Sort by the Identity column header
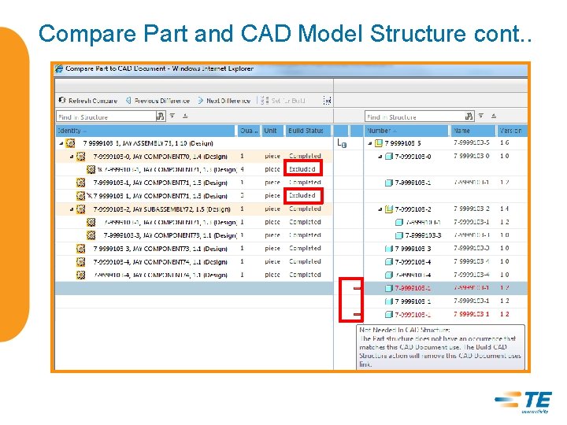 pos(146,131)
